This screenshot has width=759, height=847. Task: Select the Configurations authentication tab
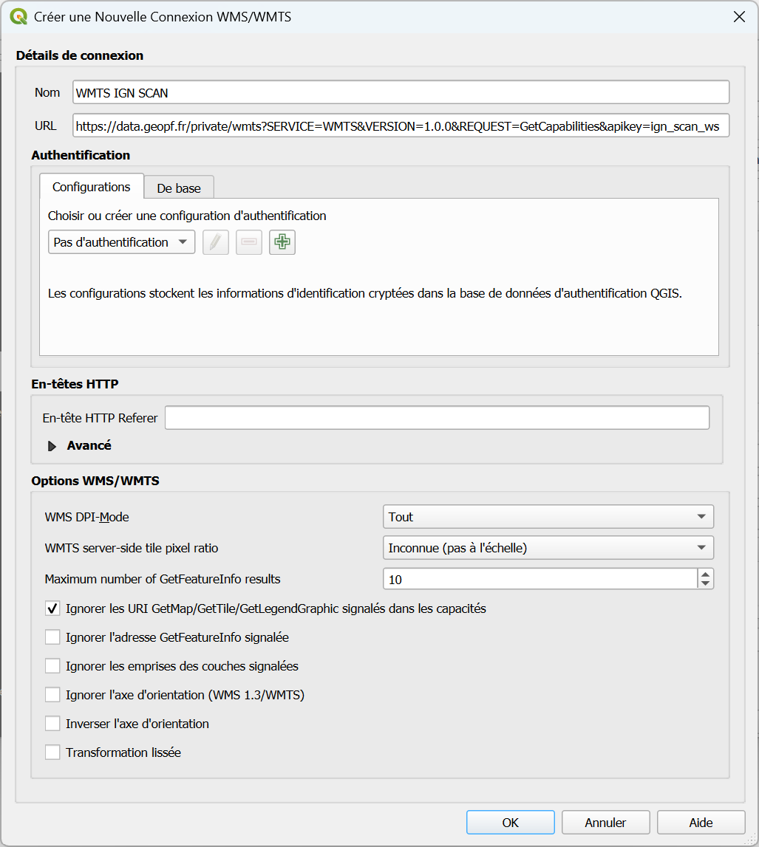click(92, 187)
